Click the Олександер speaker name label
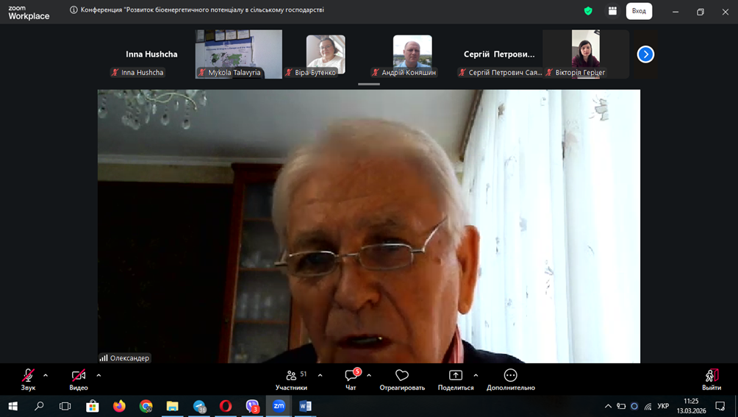The width and height of the screenshot is (738, 417). [125, 358]
